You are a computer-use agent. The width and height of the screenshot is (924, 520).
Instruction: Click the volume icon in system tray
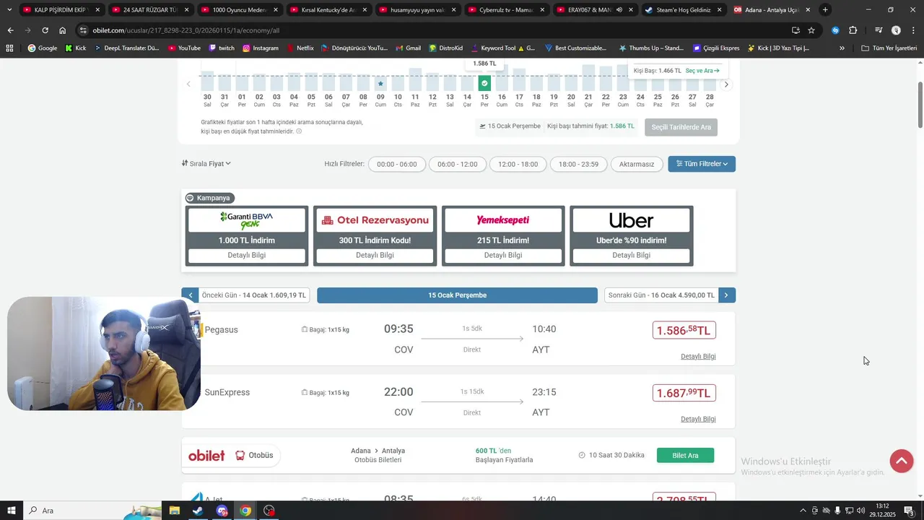tap(860, 511)
